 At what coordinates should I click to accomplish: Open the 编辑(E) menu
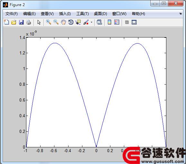click(x=29, y=14)
